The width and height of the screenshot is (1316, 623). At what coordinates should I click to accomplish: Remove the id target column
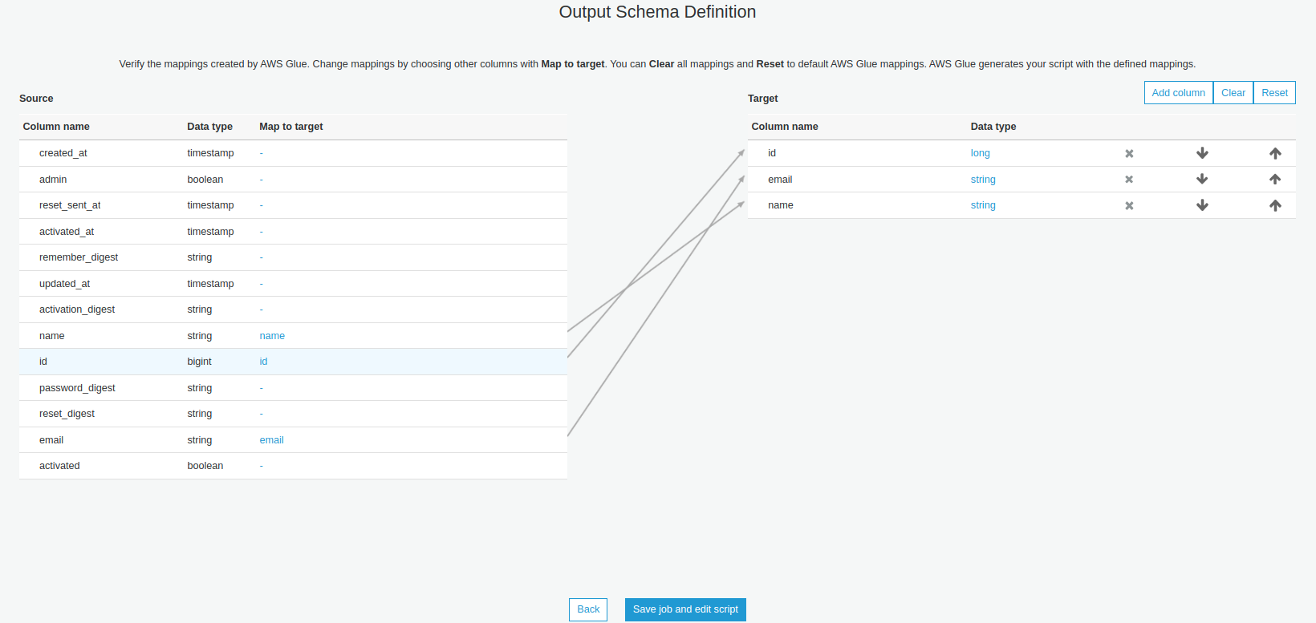[1129, 153]
